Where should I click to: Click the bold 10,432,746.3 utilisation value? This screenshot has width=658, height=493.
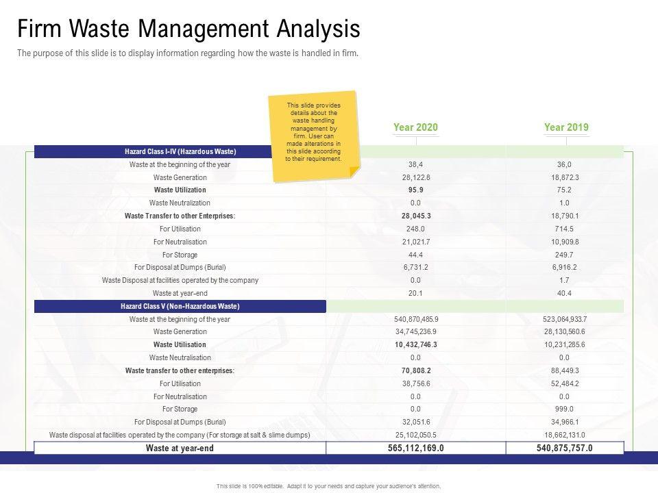[x=415, y=344]
